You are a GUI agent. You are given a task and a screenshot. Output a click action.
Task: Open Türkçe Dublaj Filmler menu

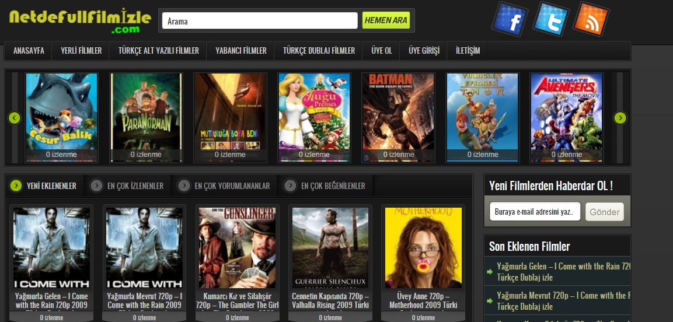pyautogui.click(x=319, y=51)
